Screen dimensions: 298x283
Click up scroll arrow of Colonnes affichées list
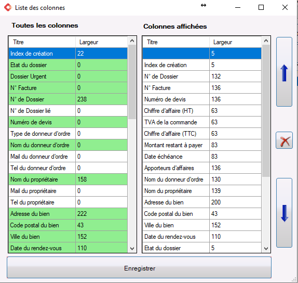click(266, 41)
